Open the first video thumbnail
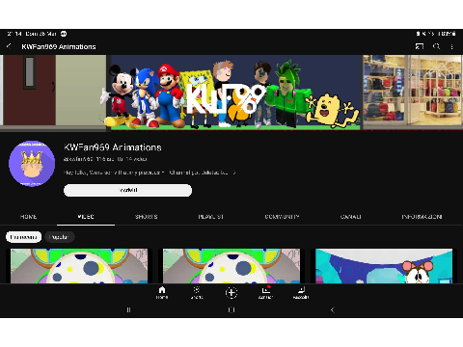The image size is (463, 347). (79, 266)
